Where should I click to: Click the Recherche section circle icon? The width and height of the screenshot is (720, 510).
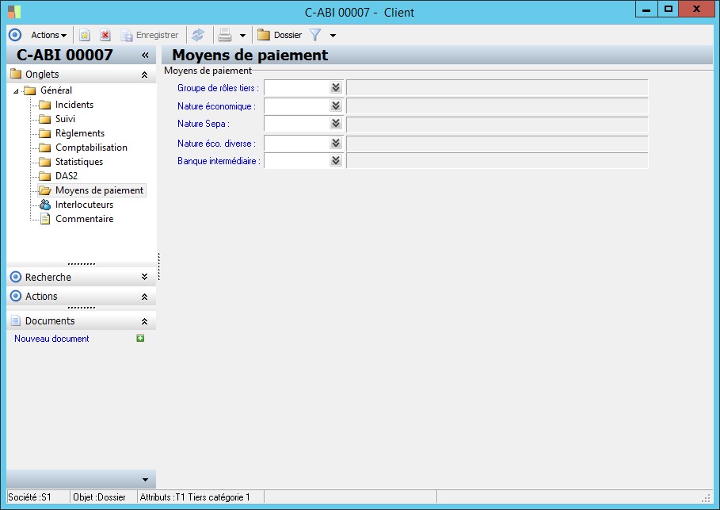(16, 277)
